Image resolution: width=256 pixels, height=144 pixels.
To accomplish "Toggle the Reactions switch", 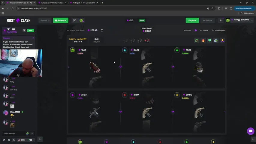I will point(196,30).
